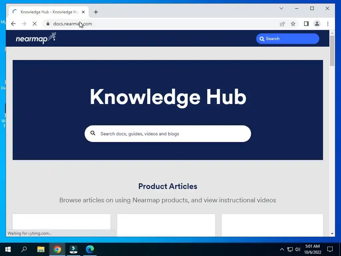The height and width of the screenshot is (256, 341).
Task: Open the volume tray icon
Action: click(x=298, y=249)
